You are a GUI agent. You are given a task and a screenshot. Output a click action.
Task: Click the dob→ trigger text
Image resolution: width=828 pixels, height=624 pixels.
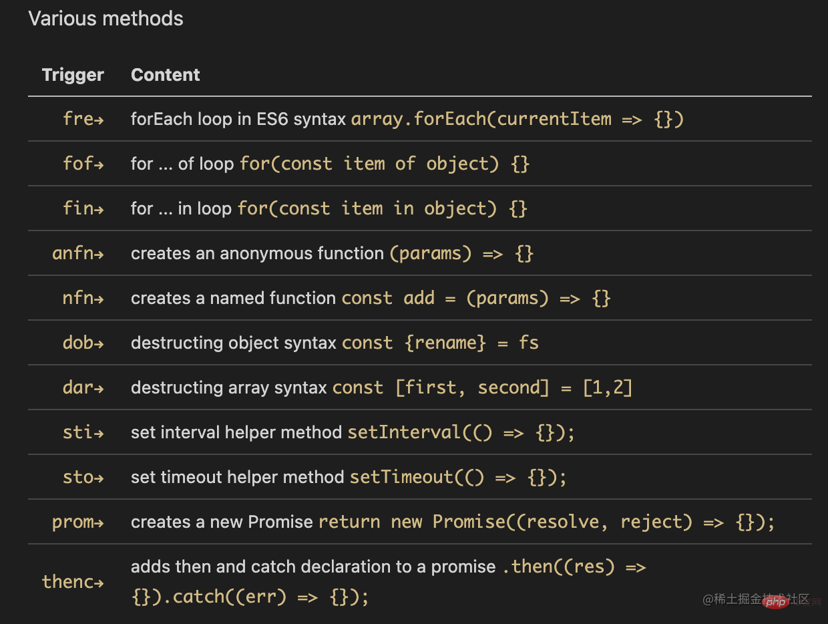83,343
